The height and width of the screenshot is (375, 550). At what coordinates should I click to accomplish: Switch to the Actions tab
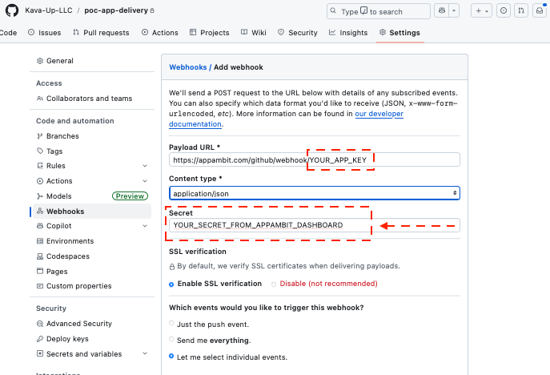pyautogui.click(x=160, y=33)
